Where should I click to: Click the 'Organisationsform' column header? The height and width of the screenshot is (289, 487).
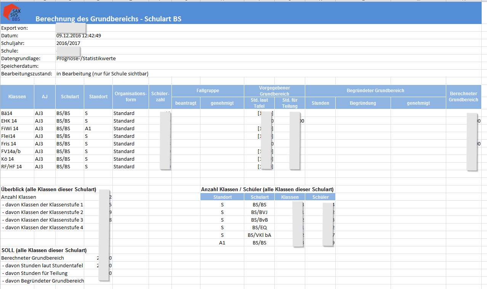point(130,97)
